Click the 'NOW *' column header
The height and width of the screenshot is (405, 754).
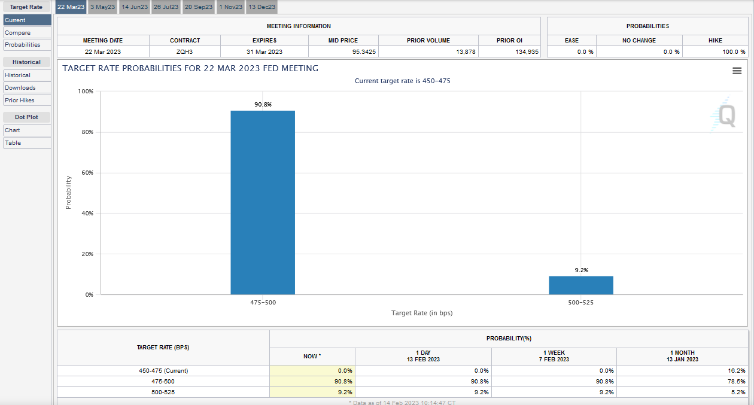tap(312, 357)
